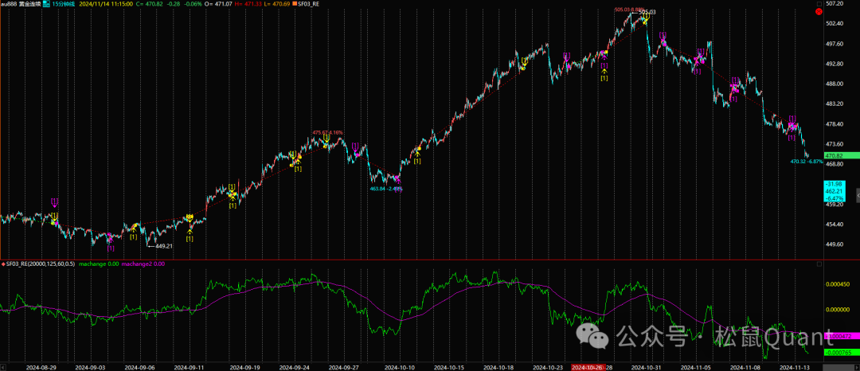
Task: Click the machange2 0.00 magenta legend label
Action: pyautogui.click(x=143, y=264)
